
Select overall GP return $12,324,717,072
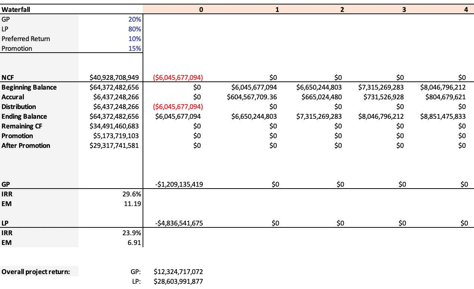pyautogui.click(x=178, y=272)
